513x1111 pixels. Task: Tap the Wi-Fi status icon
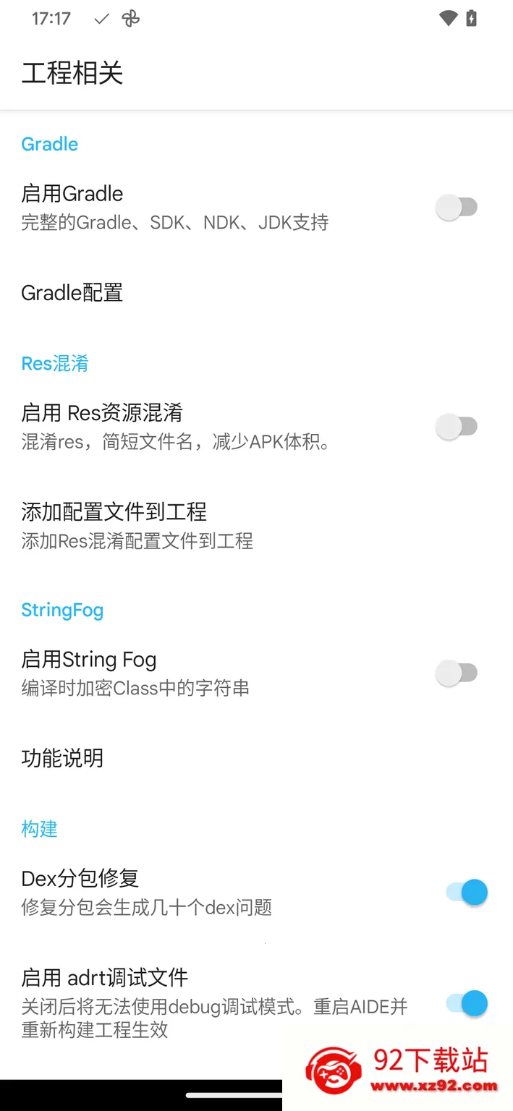pyautogui.click(x=449, y=19)
